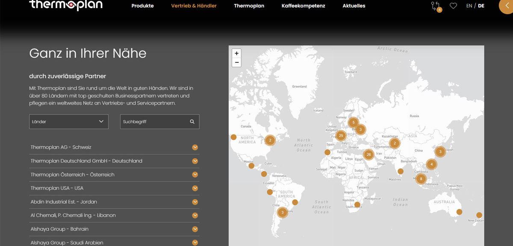Click the map cluster marker showing 4
The width and height of the screenshot is (513, 246).
(432, 164)
